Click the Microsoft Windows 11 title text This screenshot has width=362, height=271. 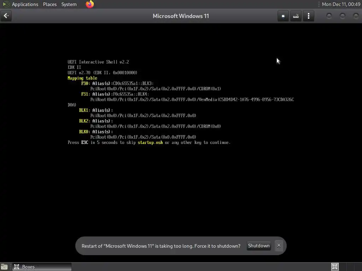click(181, 16)
